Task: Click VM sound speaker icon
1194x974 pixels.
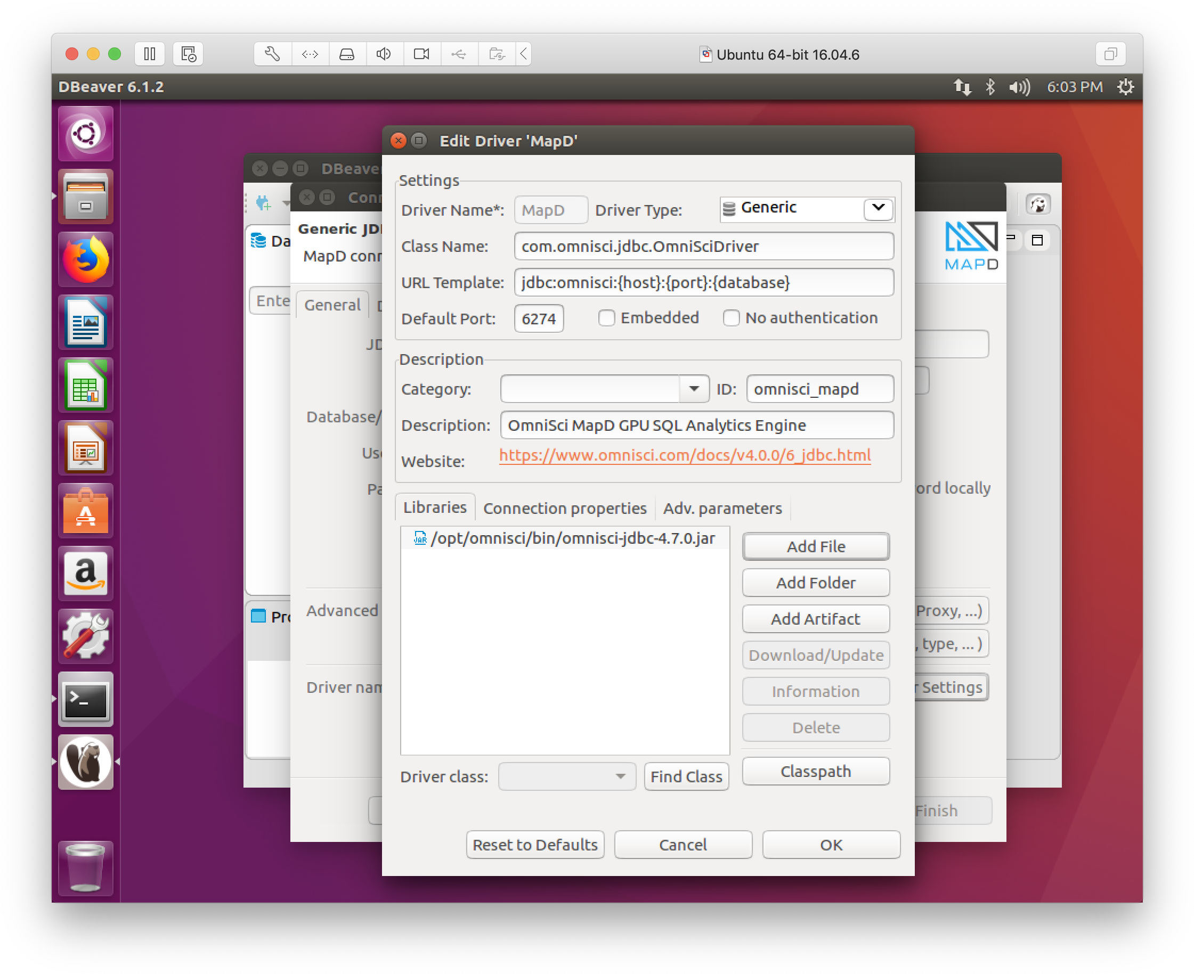Action: pyautogui.click(x=384, y=54)
